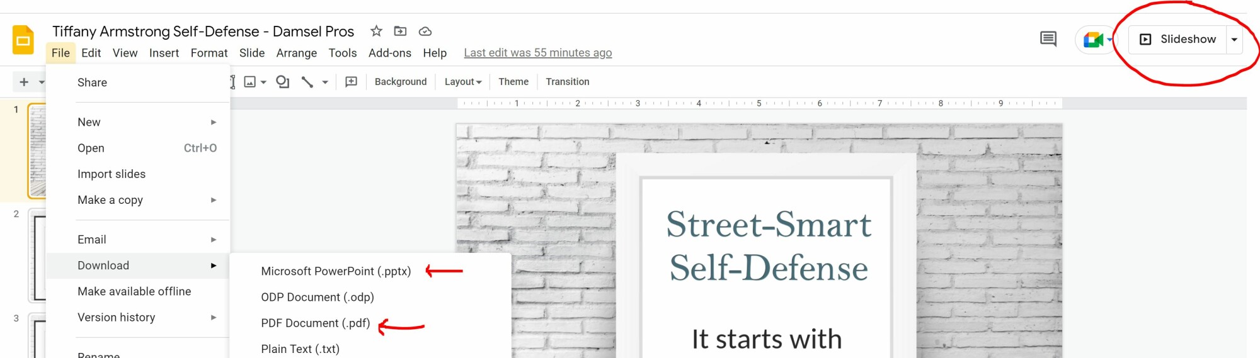The height and width of the screenshot is (358, 1260).
Task: Start the Slideshow
Action: click(1177, 39)
